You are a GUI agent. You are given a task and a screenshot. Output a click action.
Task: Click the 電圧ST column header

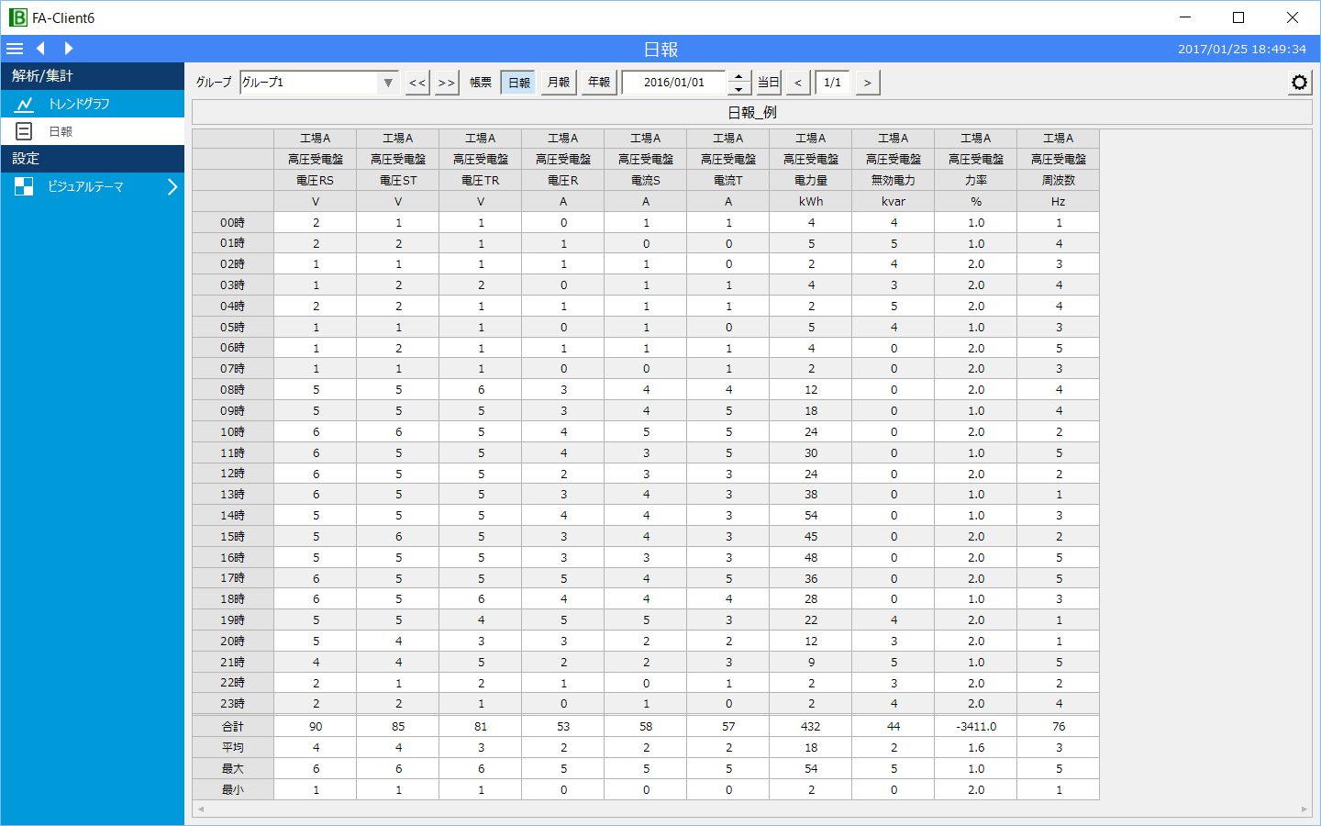(398, 181)
